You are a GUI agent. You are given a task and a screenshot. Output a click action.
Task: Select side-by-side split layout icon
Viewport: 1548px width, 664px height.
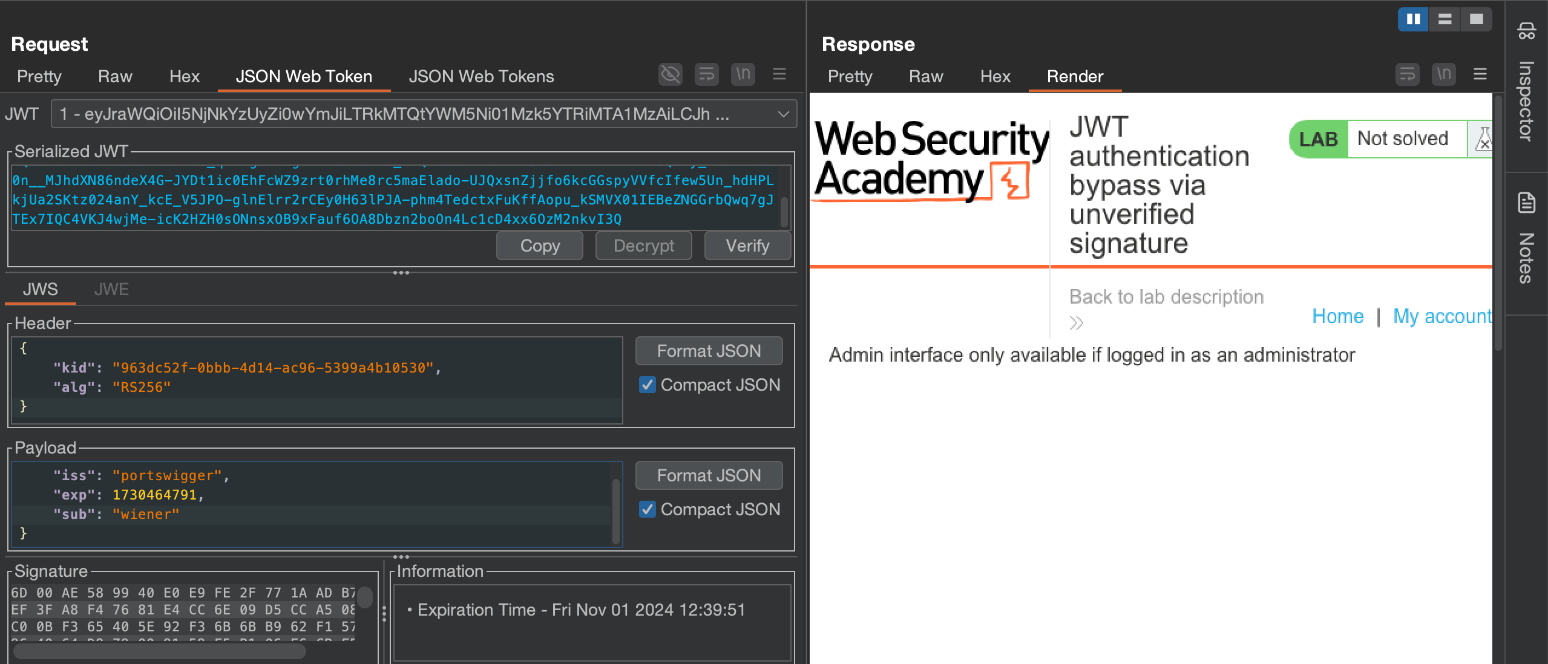click(x=1413, y=19)
